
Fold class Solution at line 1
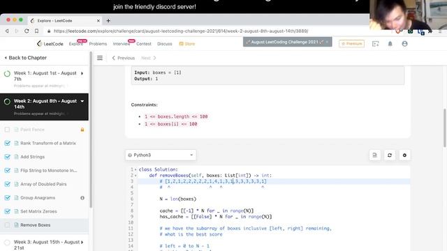(x=135, y=169)
